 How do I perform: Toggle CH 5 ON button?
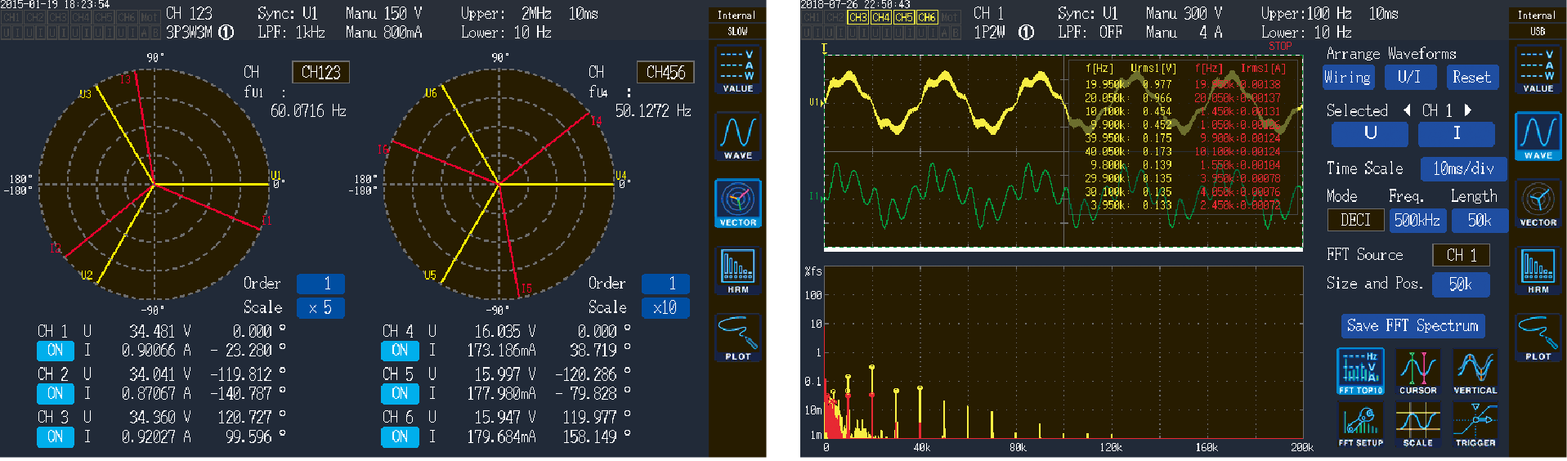point(400,394)
